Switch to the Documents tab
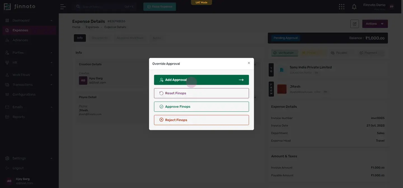 [100, 38]
